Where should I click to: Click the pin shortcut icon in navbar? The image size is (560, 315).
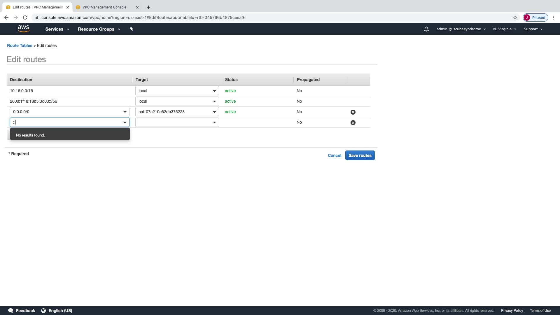tap(131, 29)
